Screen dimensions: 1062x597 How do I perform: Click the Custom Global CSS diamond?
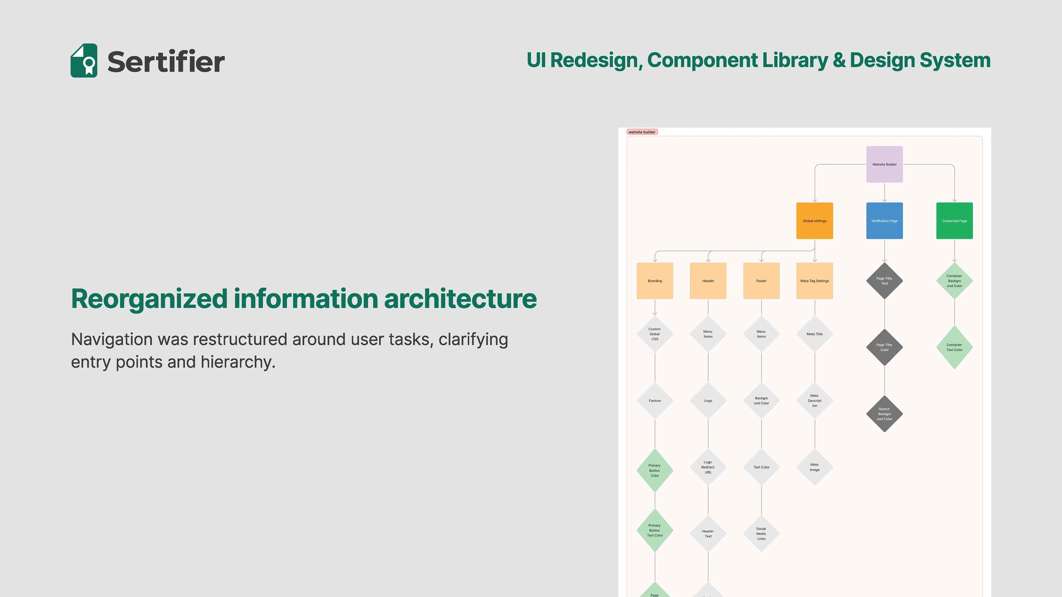point(655,334)
